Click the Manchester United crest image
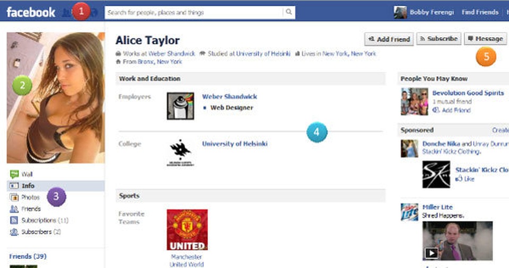 [187, 230]
